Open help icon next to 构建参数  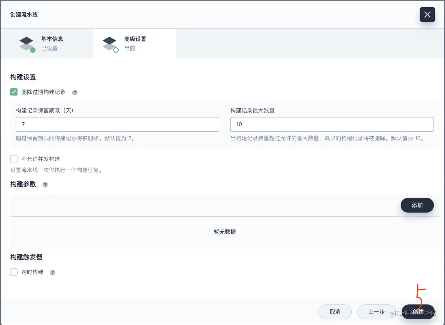[45, 185]
